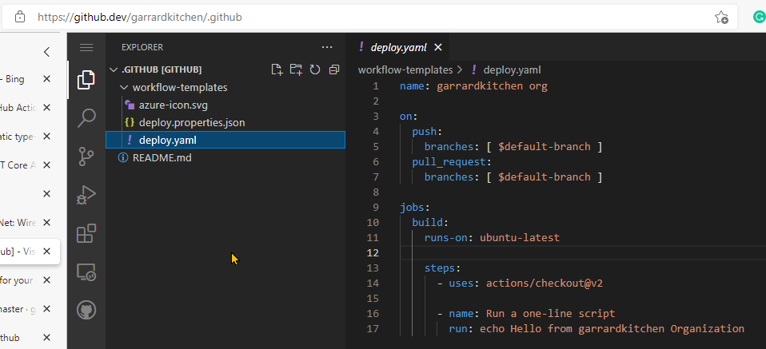Image resolution: width=766 pixels, height=349 pixels.
Task: Click the New File icon in Explorer
Action: (x=277, y=69)
